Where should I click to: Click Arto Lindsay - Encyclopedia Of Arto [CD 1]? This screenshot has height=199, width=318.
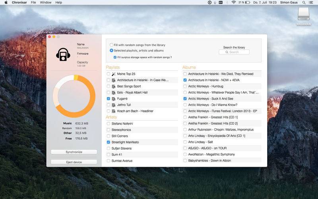pos(217,136)
